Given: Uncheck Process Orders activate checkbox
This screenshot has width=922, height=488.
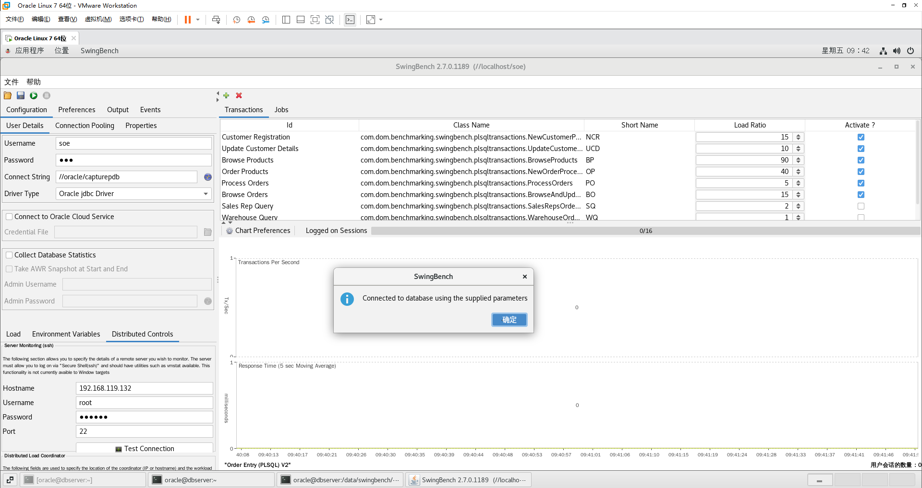Looking at the screenshot, I should click(x=861, y=183).
